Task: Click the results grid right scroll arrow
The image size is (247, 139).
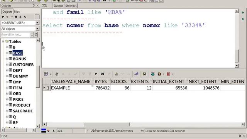Action: 243,124
